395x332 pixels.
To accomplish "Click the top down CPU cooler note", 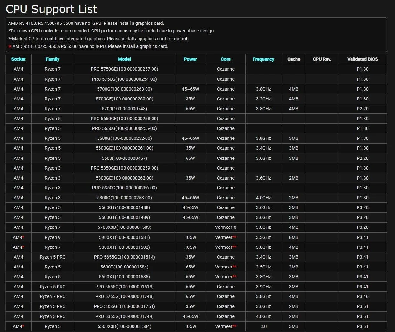I will [x=112, y=31].
